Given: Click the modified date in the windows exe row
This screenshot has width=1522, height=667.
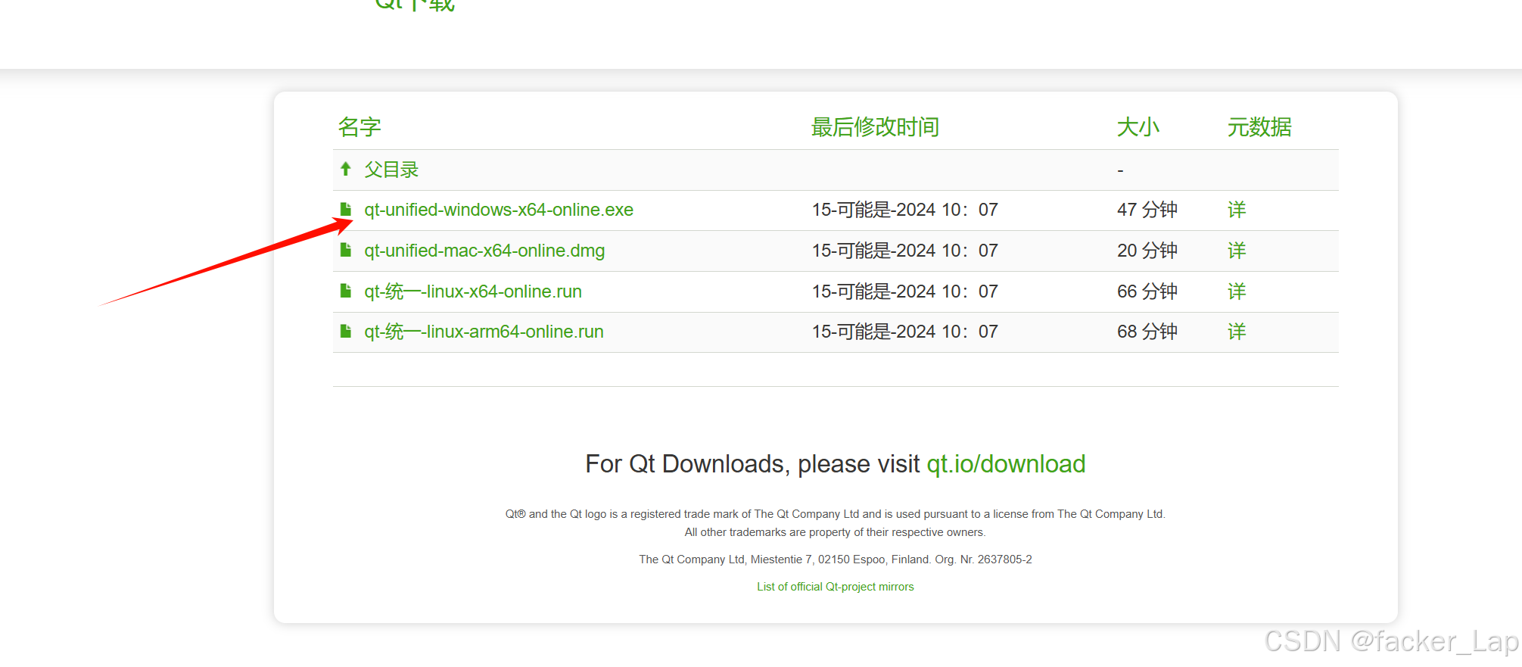Looking at the screenshot, I should point(905,210).
